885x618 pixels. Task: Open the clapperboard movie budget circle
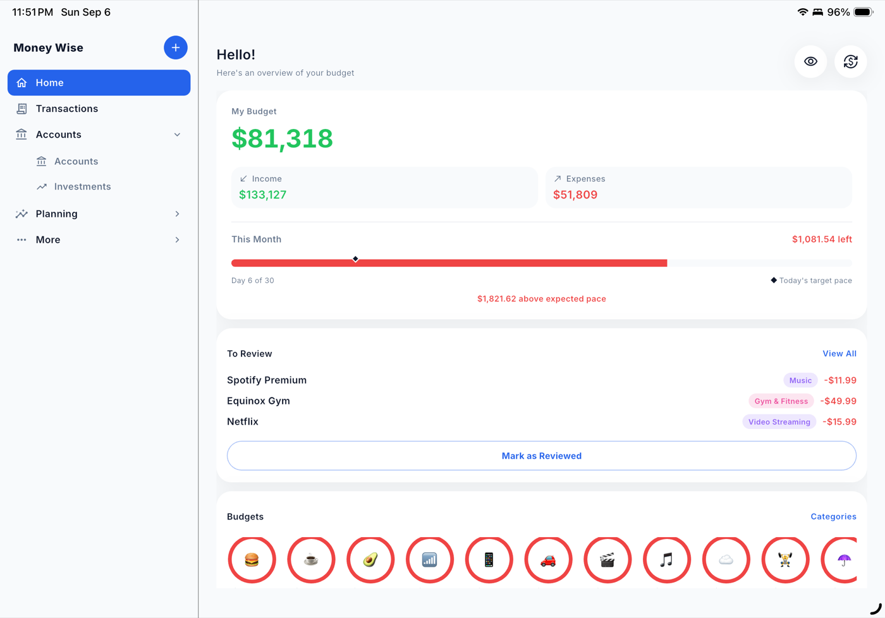click(x=607, y=559)
